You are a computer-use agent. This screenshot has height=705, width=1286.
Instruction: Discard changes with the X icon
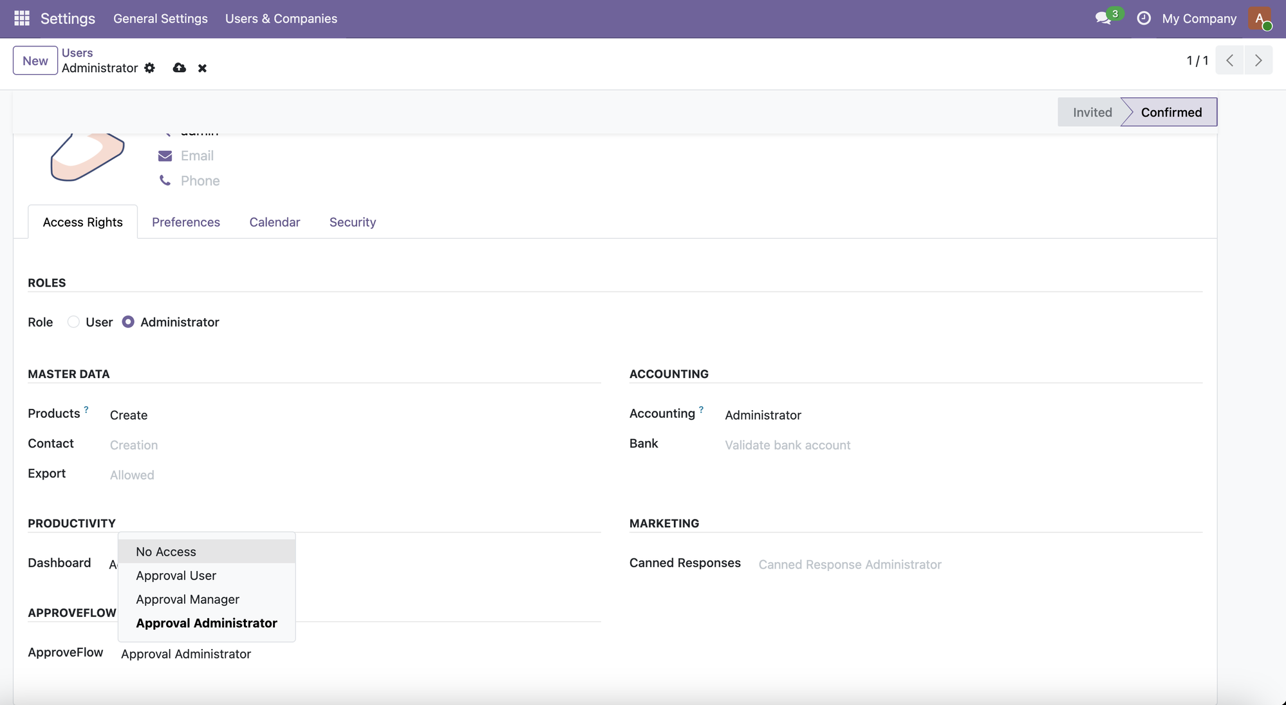203,68
